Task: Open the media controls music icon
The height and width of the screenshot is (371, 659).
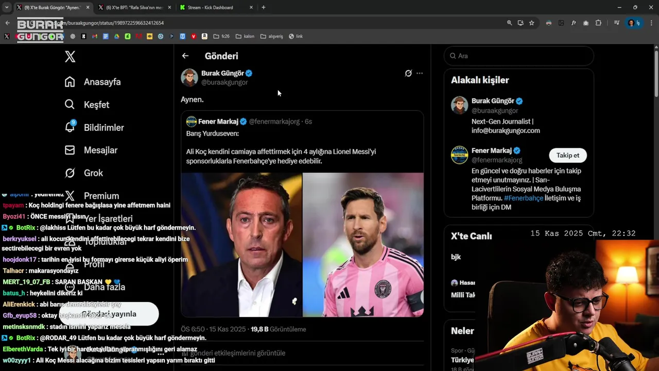Action: coord(617,23)
